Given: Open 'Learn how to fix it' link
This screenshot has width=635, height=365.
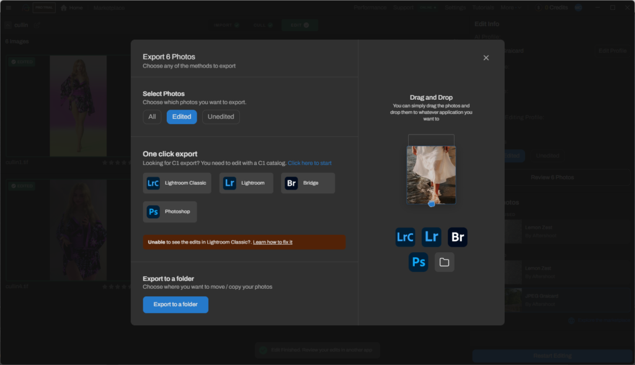Looking at the screenshot, I should 273,242.
